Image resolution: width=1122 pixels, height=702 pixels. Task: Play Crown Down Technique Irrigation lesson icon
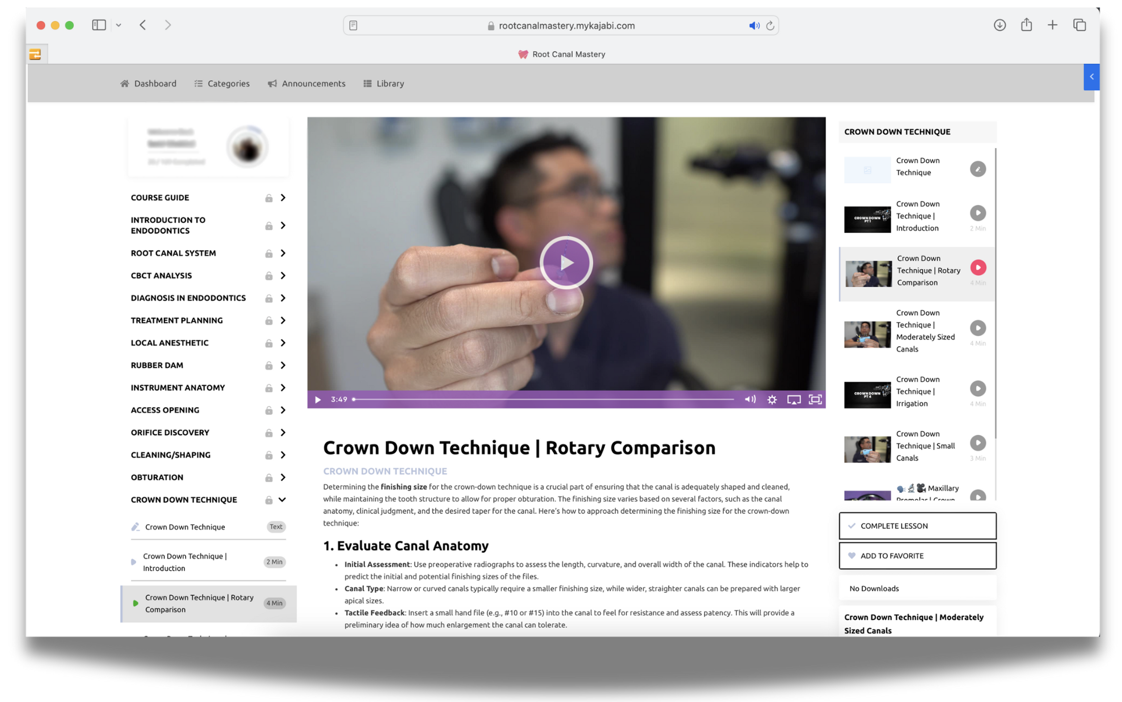[978, 389]
